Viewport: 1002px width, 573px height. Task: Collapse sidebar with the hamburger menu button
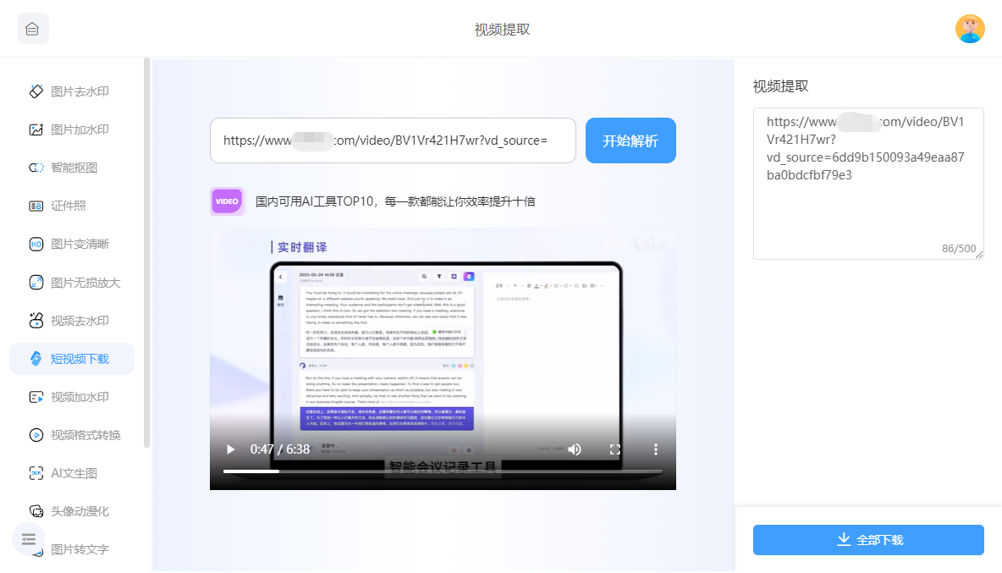28,539
